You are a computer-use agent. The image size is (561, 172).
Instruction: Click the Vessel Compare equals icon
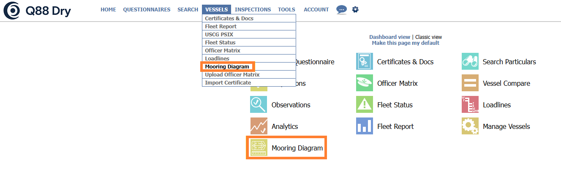pos(470,83)
